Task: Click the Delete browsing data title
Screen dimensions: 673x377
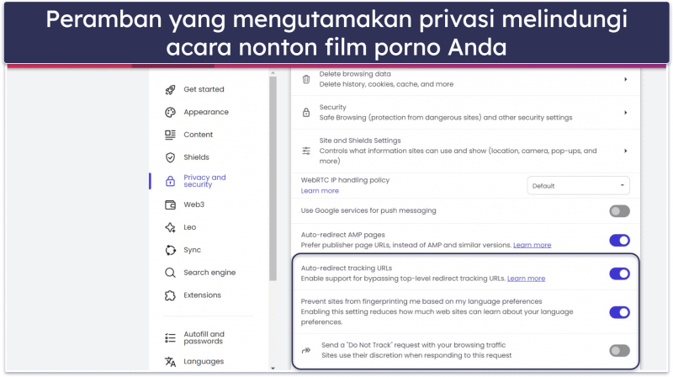Action: click(x=355, y=74)
